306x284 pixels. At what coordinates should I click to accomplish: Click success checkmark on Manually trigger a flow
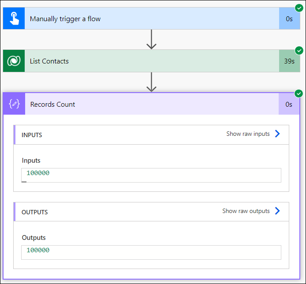pos(299,8)
